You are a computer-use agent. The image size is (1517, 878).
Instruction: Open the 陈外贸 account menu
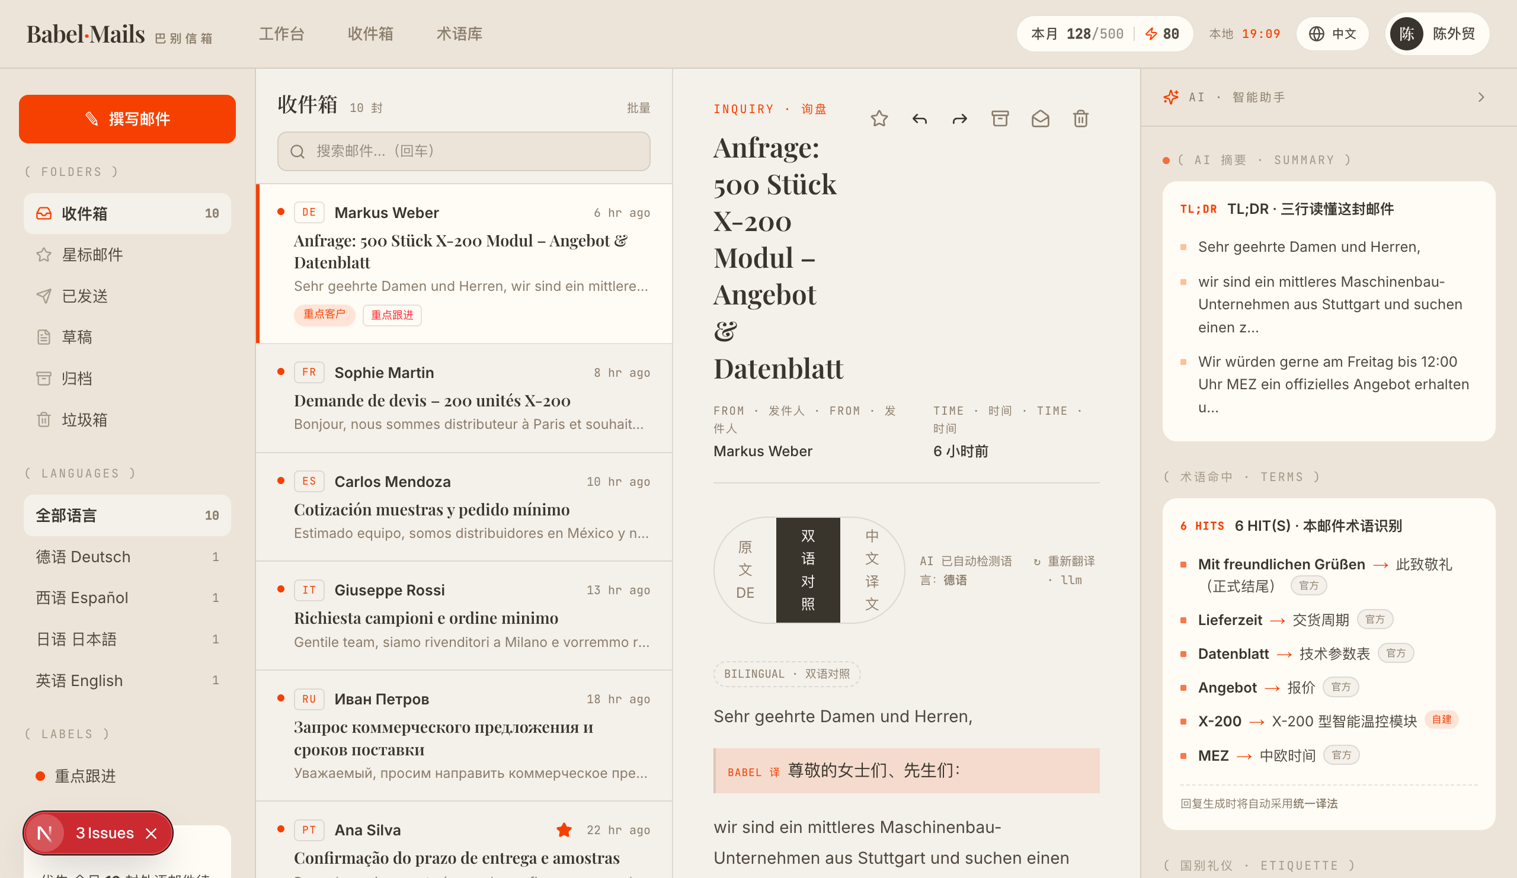click(x=1437, y=34)
